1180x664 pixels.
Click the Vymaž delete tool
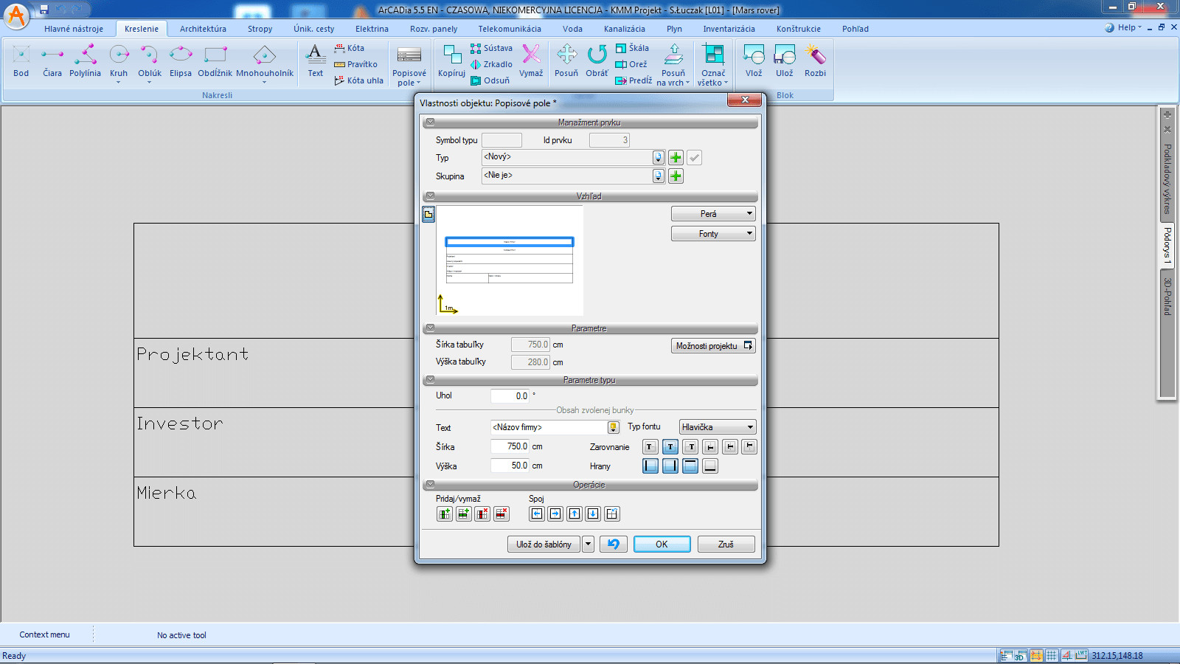tap(531, 61)
